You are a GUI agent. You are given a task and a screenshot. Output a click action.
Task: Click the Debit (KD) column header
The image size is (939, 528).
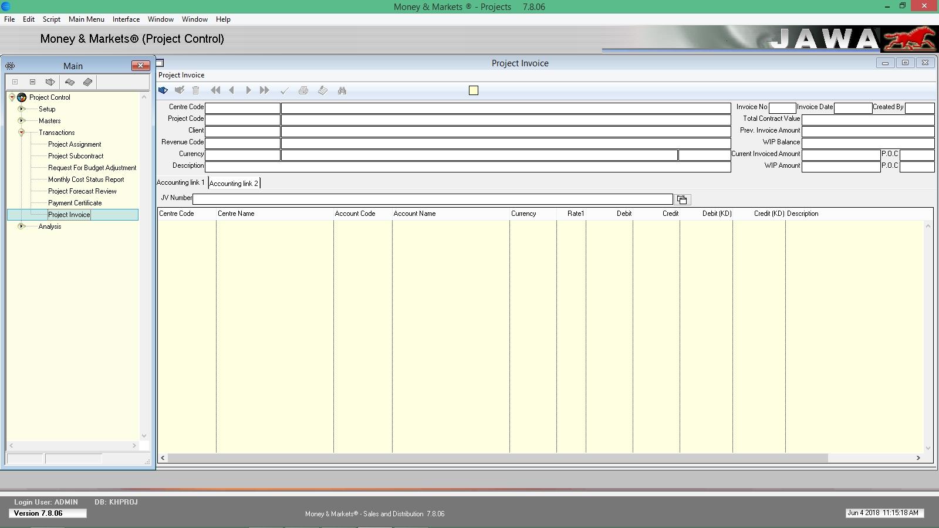point(707,214)
